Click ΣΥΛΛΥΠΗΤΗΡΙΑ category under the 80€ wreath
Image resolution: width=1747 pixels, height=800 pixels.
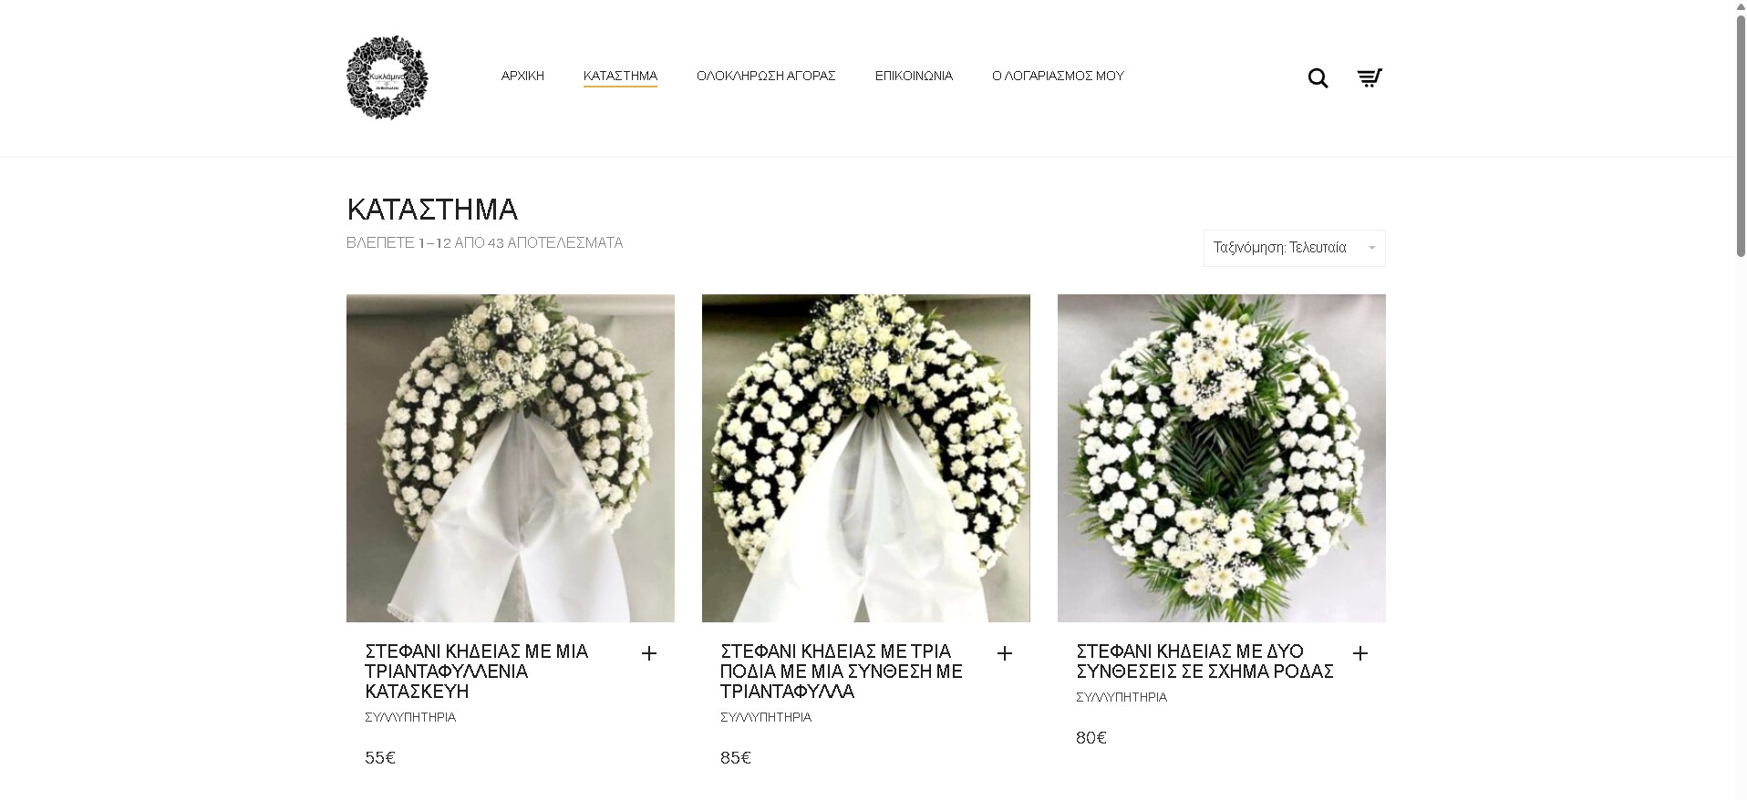click(1122, 697)
